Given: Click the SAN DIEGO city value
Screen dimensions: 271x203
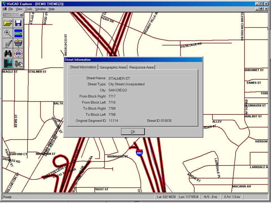Looking at the screenshot, I should click(118, 90).
